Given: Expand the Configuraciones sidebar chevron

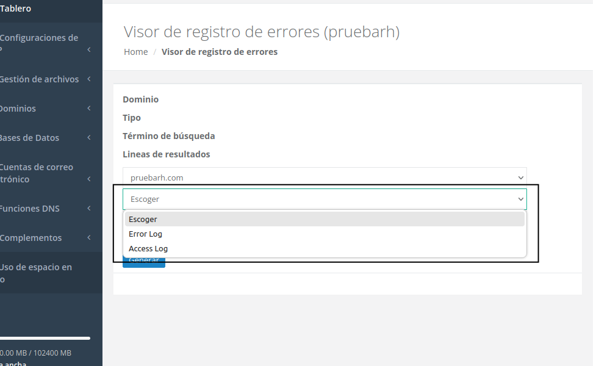Looking at the screenshot, I should pyautogui.click(x=89, y=49).
